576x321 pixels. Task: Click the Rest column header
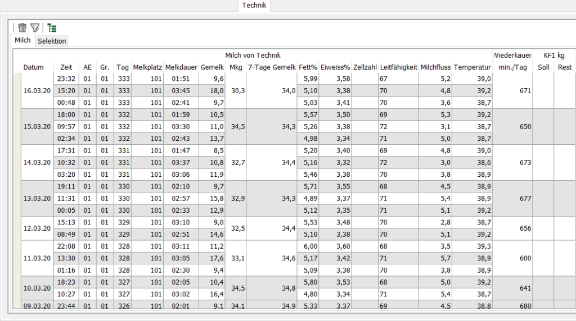pos(565,67)
